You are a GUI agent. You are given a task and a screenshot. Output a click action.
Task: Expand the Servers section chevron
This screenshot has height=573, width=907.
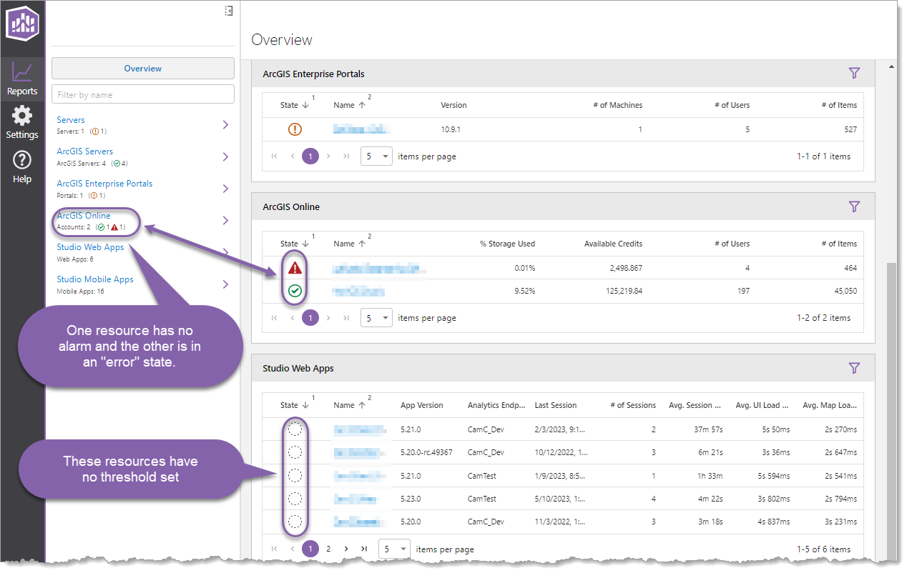coord(225,125)
